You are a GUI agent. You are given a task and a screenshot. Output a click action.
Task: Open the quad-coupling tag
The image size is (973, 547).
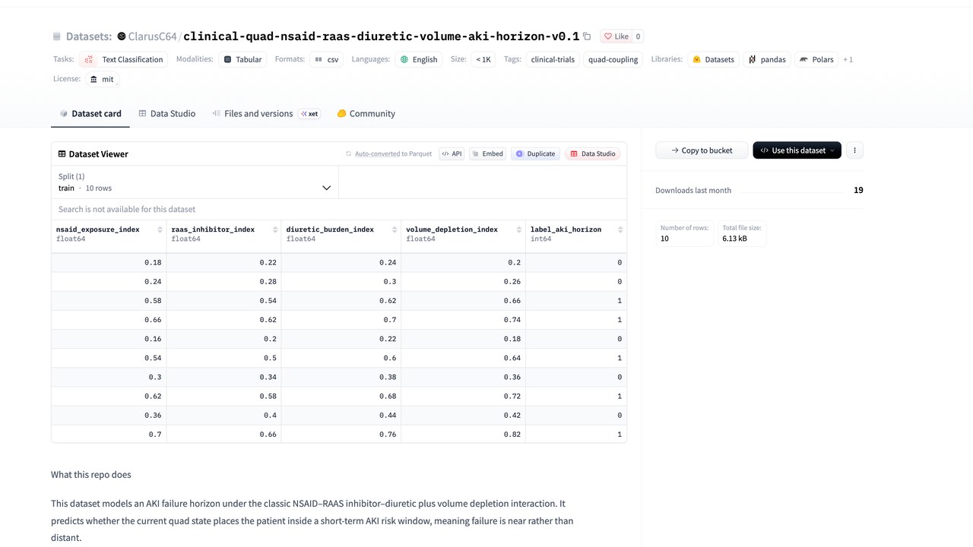point(613,59)
